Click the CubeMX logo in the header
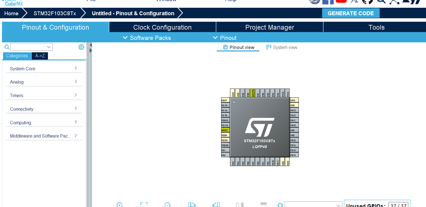426x207 pixels. click(x=12, y=2)
